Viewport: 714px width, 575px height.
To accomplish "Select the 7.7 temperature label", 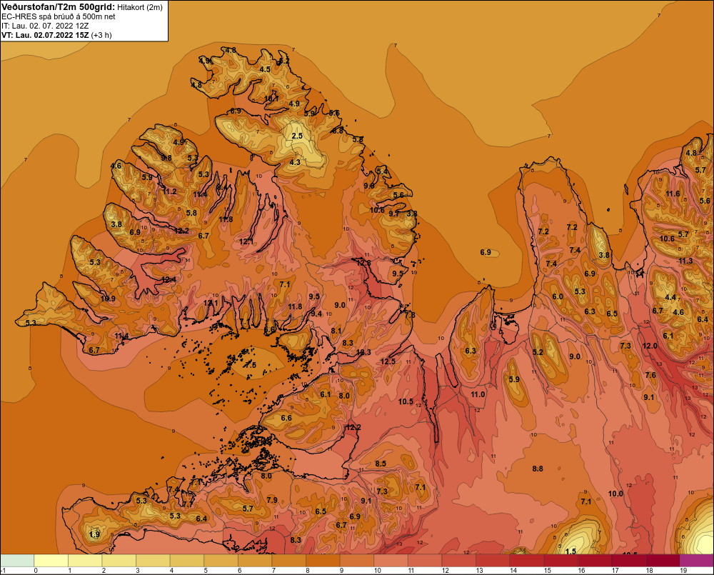I will [188, 504].
